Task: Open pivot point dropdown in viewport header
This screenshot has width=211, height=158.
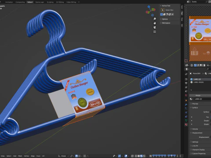Action: pos(72,156)
